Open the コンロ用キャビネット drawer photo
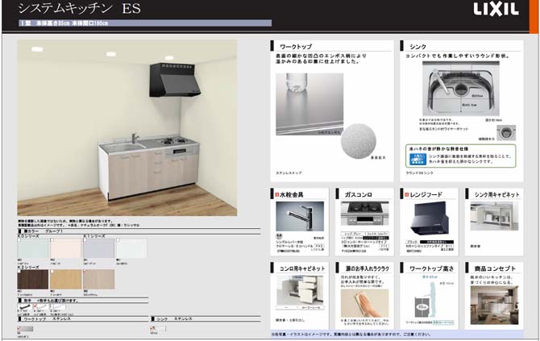The width and height of the screenshot is (540, 341). (300, 290)
